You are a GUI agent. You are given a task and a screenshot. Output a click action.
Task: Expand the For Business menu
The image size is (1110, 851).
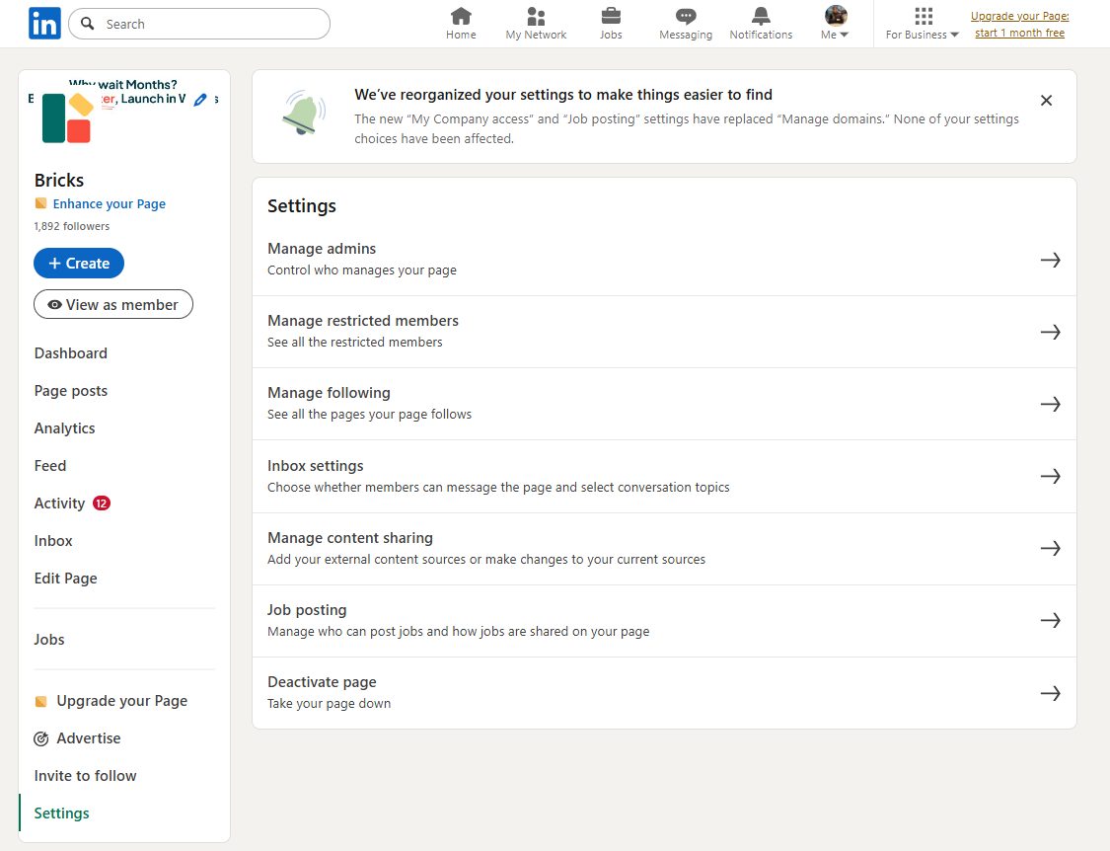click(923, 24)
